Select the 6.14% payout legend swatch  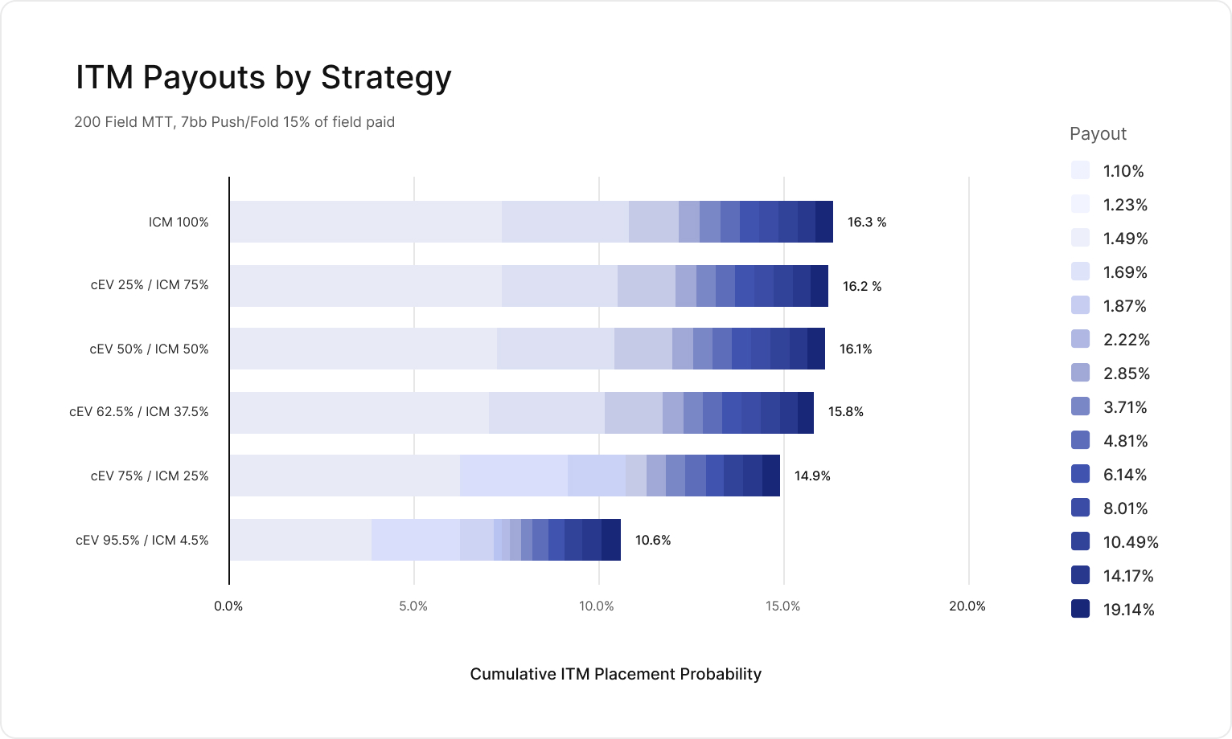point(1080,474)
